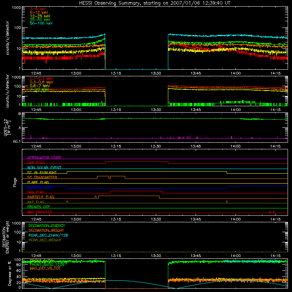The image size is (292, 292).
Task: Click the '0.3-0.8 MeV' legend label
Action: coord(42,82)
